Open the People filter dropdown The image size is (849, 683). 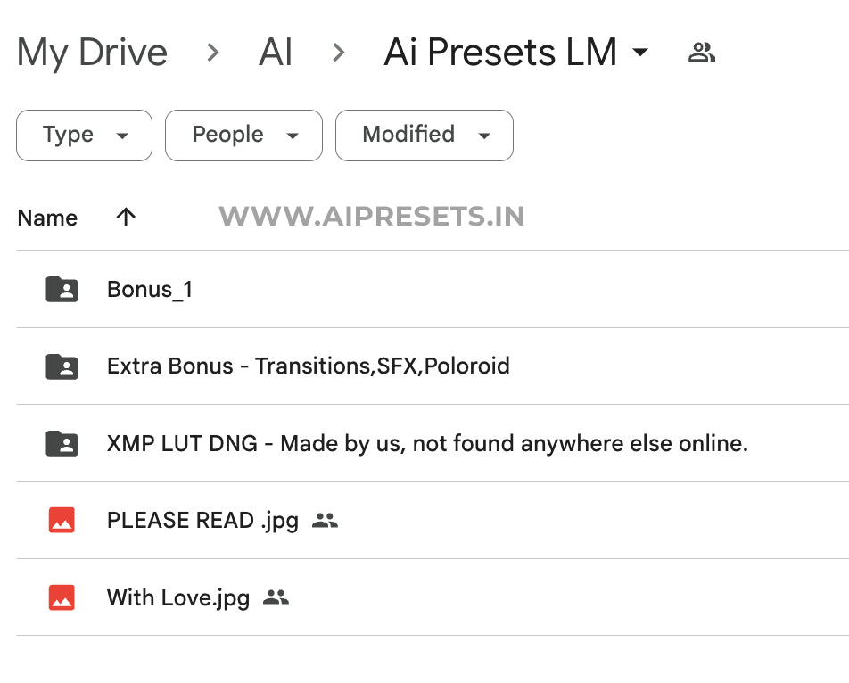[x=243, y=136]
